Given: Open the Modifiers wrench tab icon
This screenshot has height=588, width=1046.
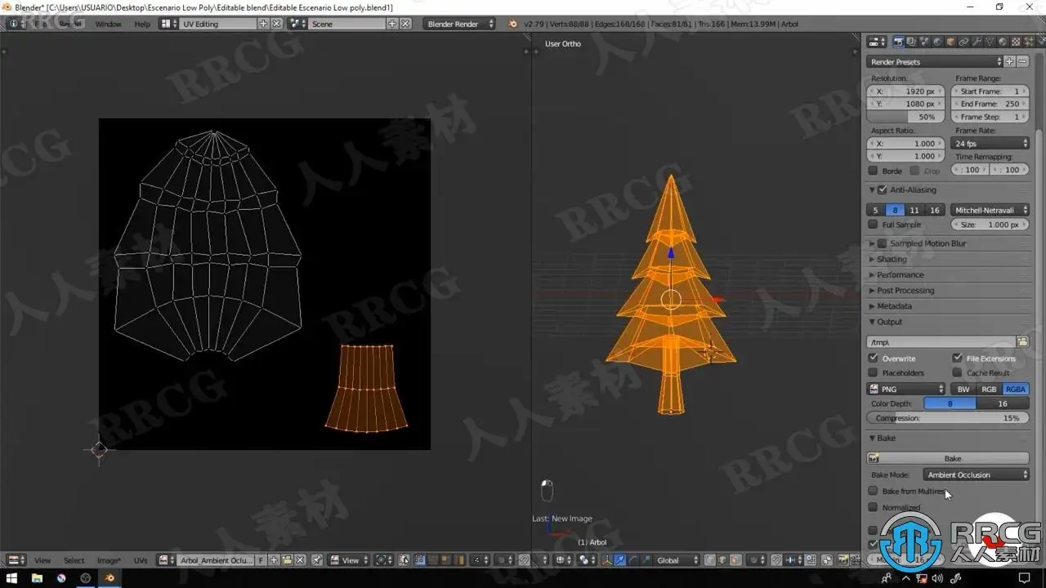Looking at the screenshot, I should pos(977,42).
